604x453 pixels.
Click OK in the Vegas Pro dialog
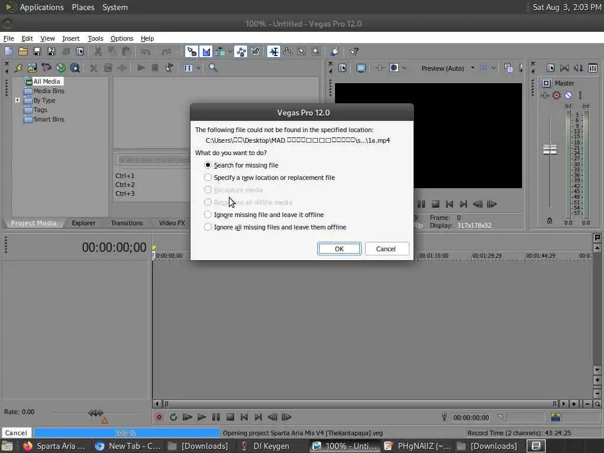click(339, 249)
